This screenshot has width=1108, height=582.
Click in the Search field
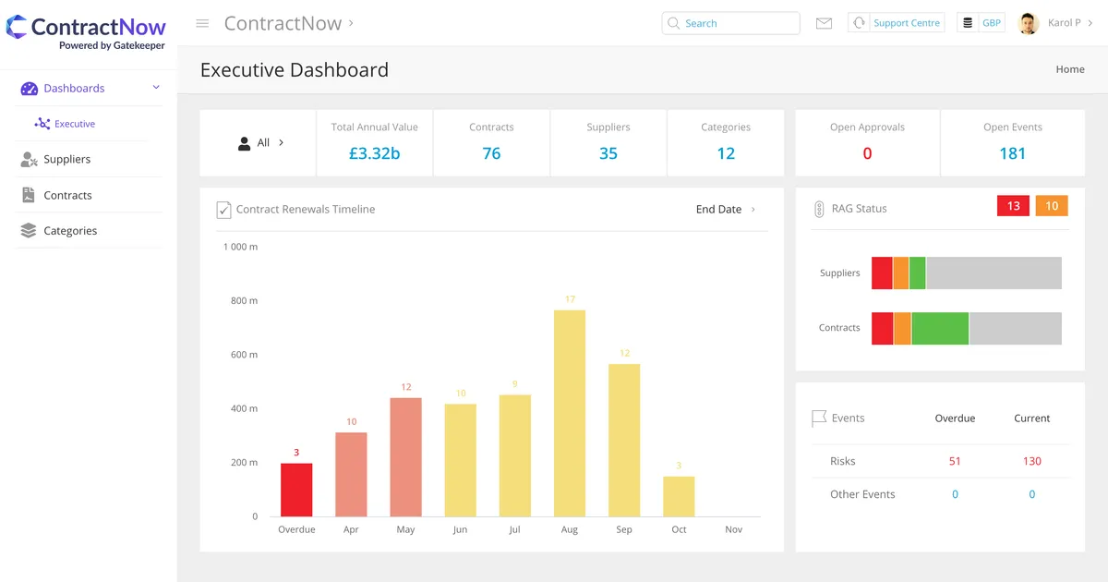click(730, 23)
